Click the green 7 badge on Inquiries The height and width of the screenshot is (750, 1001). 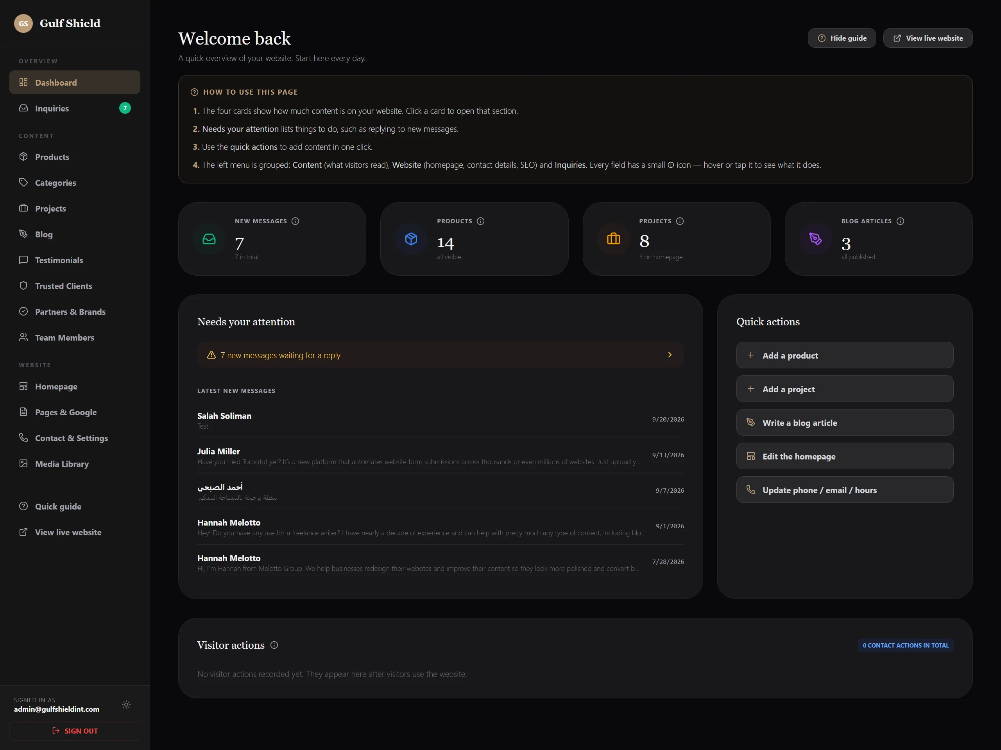tap(125, 108)
